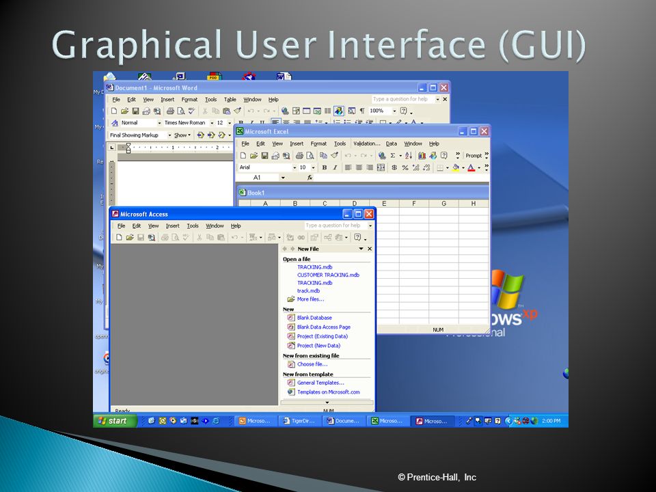Click Print Preview icon in Word toolbar

pyautogui.click(x=180, y=111)
